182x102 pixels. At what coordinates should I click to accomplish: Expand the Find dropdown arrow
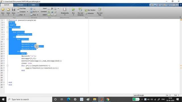point(38,15)
